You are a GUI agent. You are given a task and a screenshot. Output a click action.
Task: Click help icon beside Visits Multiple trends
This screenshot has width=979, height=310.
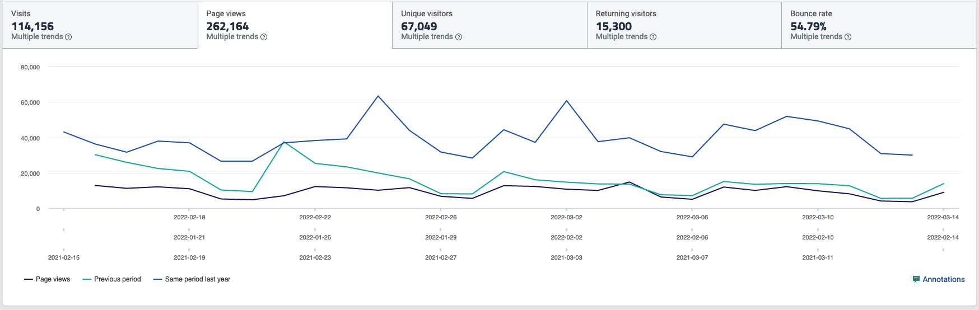[x=68, y=37]
